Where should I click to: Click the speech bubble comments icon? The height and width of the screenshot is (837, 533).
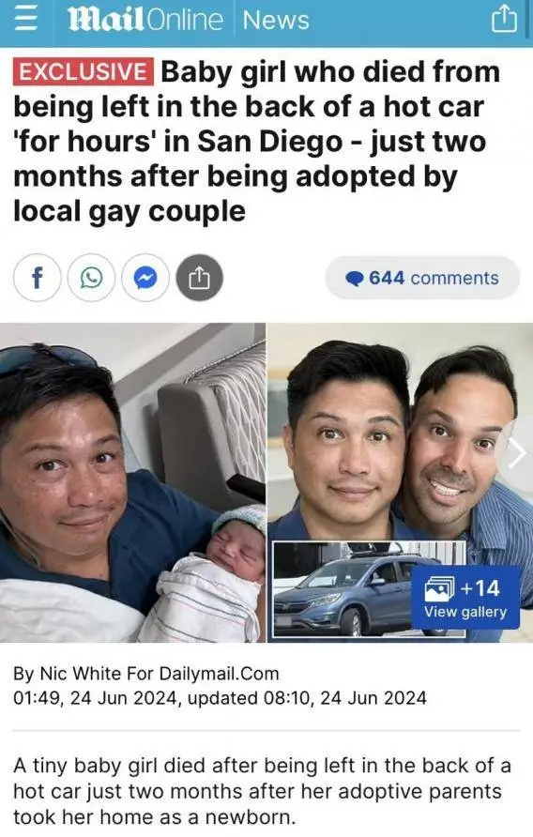(355, 278)
